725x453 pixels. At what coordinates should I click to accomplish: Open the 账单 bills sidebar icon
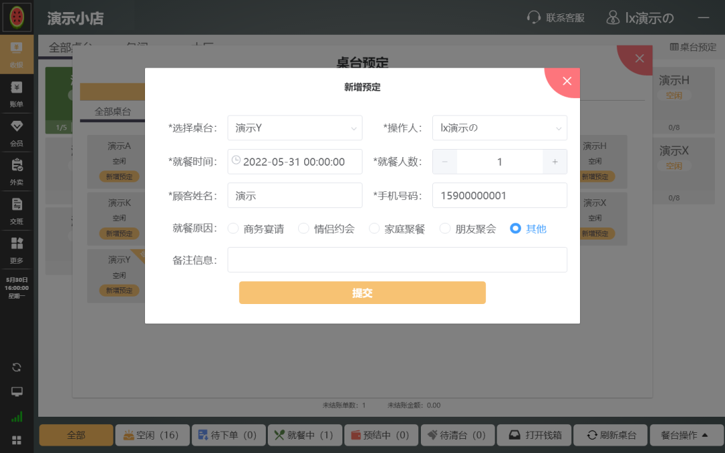[17, 93]
